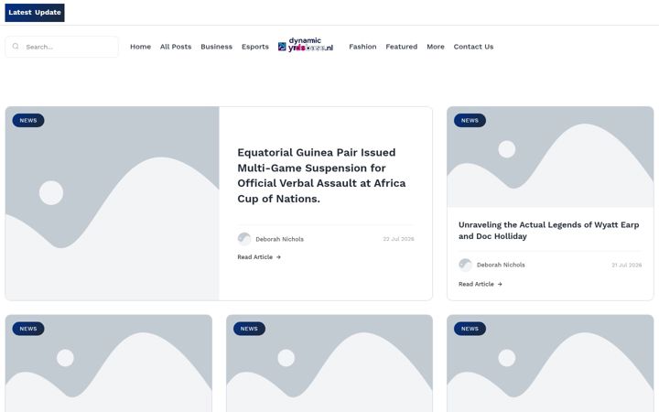The image size is (659, 412).
Task: Click author avatar on Wyatt Earp article
Action: coord(465,265)
